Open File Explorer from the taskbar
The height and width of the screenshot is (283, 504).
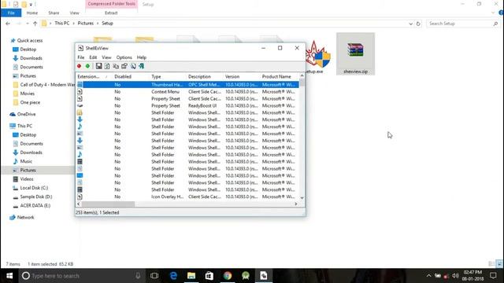pos(191,276)
